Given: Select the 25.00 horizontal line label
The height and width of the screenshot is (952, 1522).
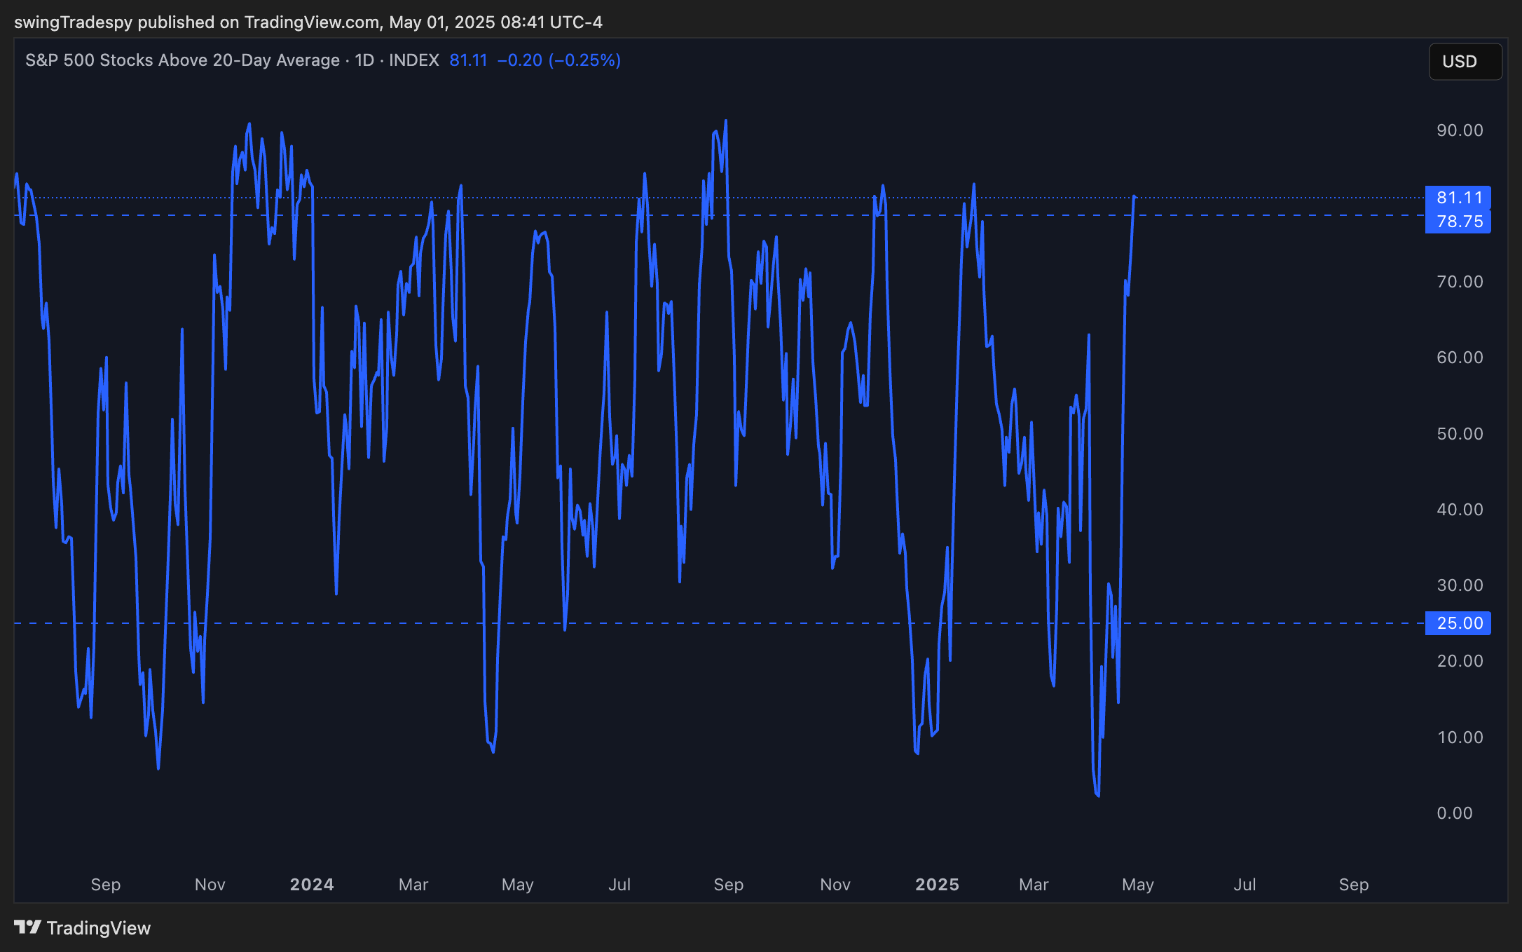Looking at the screenshot, I should (1458, 623).
